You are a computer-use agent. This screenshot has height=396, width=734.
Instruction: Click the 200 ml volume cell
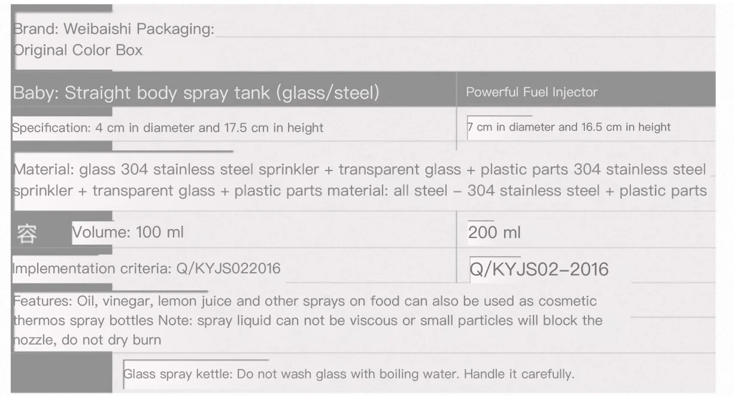coord(495,233)
